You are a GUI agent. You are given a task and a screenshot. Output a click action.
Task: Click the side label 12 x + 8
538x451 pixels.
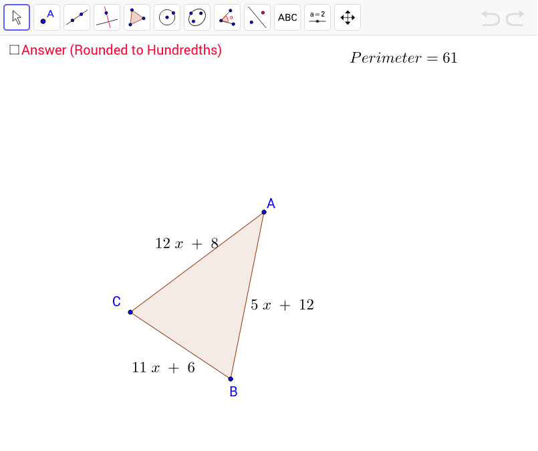pyautogui.click(x=187, y=244)
